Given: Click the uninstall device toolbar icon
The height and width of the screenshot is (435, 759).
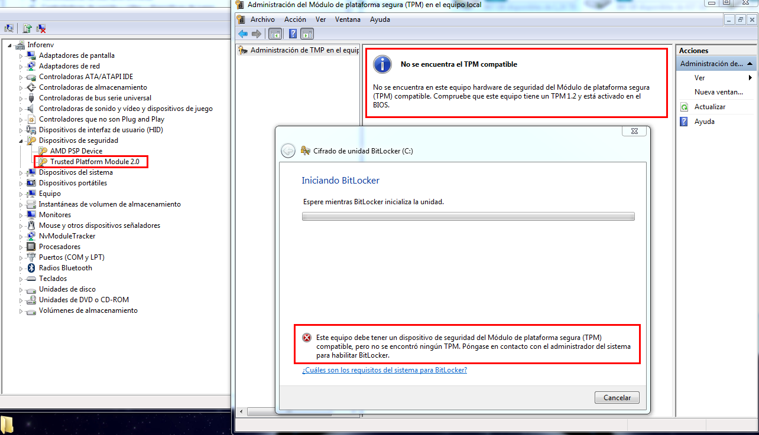Looking at the screenshot, I should [x=41, y=28].
